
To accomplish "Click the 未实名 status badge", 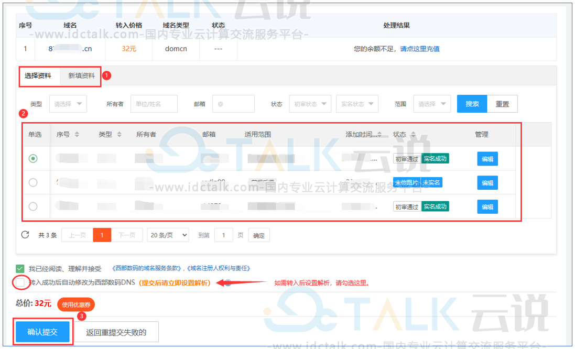I will pos(431,182).
